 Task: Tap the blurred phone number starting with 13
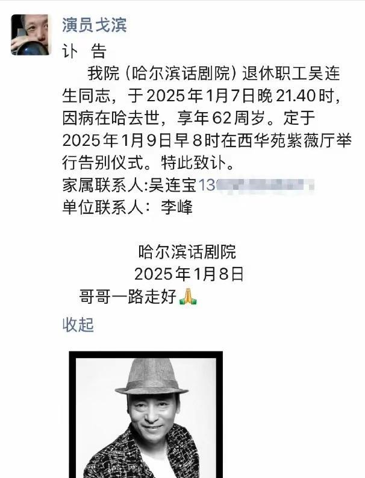pos(256,184)
